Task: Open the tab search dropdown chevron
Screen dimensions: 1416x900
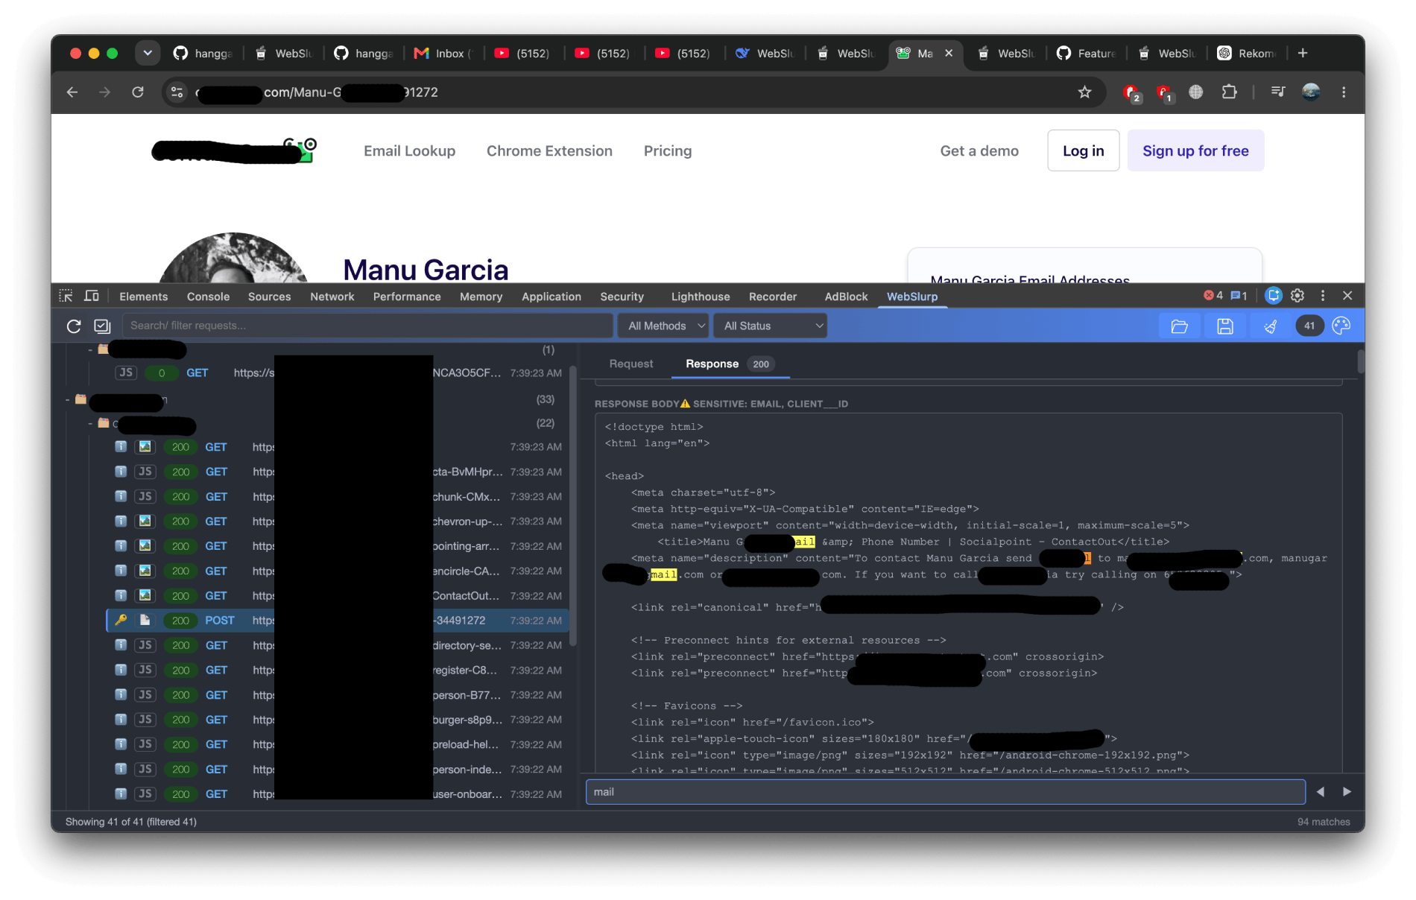Action: tap(148, 53)
